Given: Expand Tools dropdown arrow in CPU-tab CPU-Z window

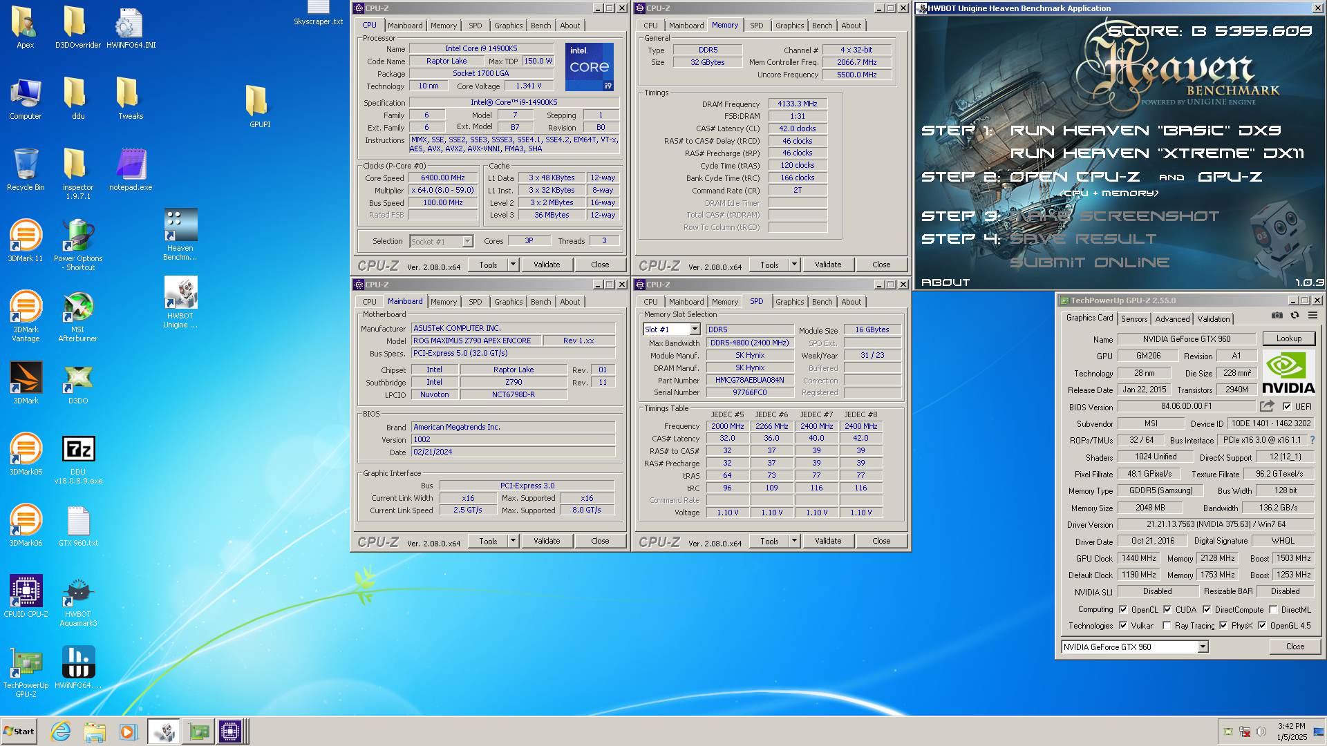Looking at the screenshot, I should tap(513, 265).
